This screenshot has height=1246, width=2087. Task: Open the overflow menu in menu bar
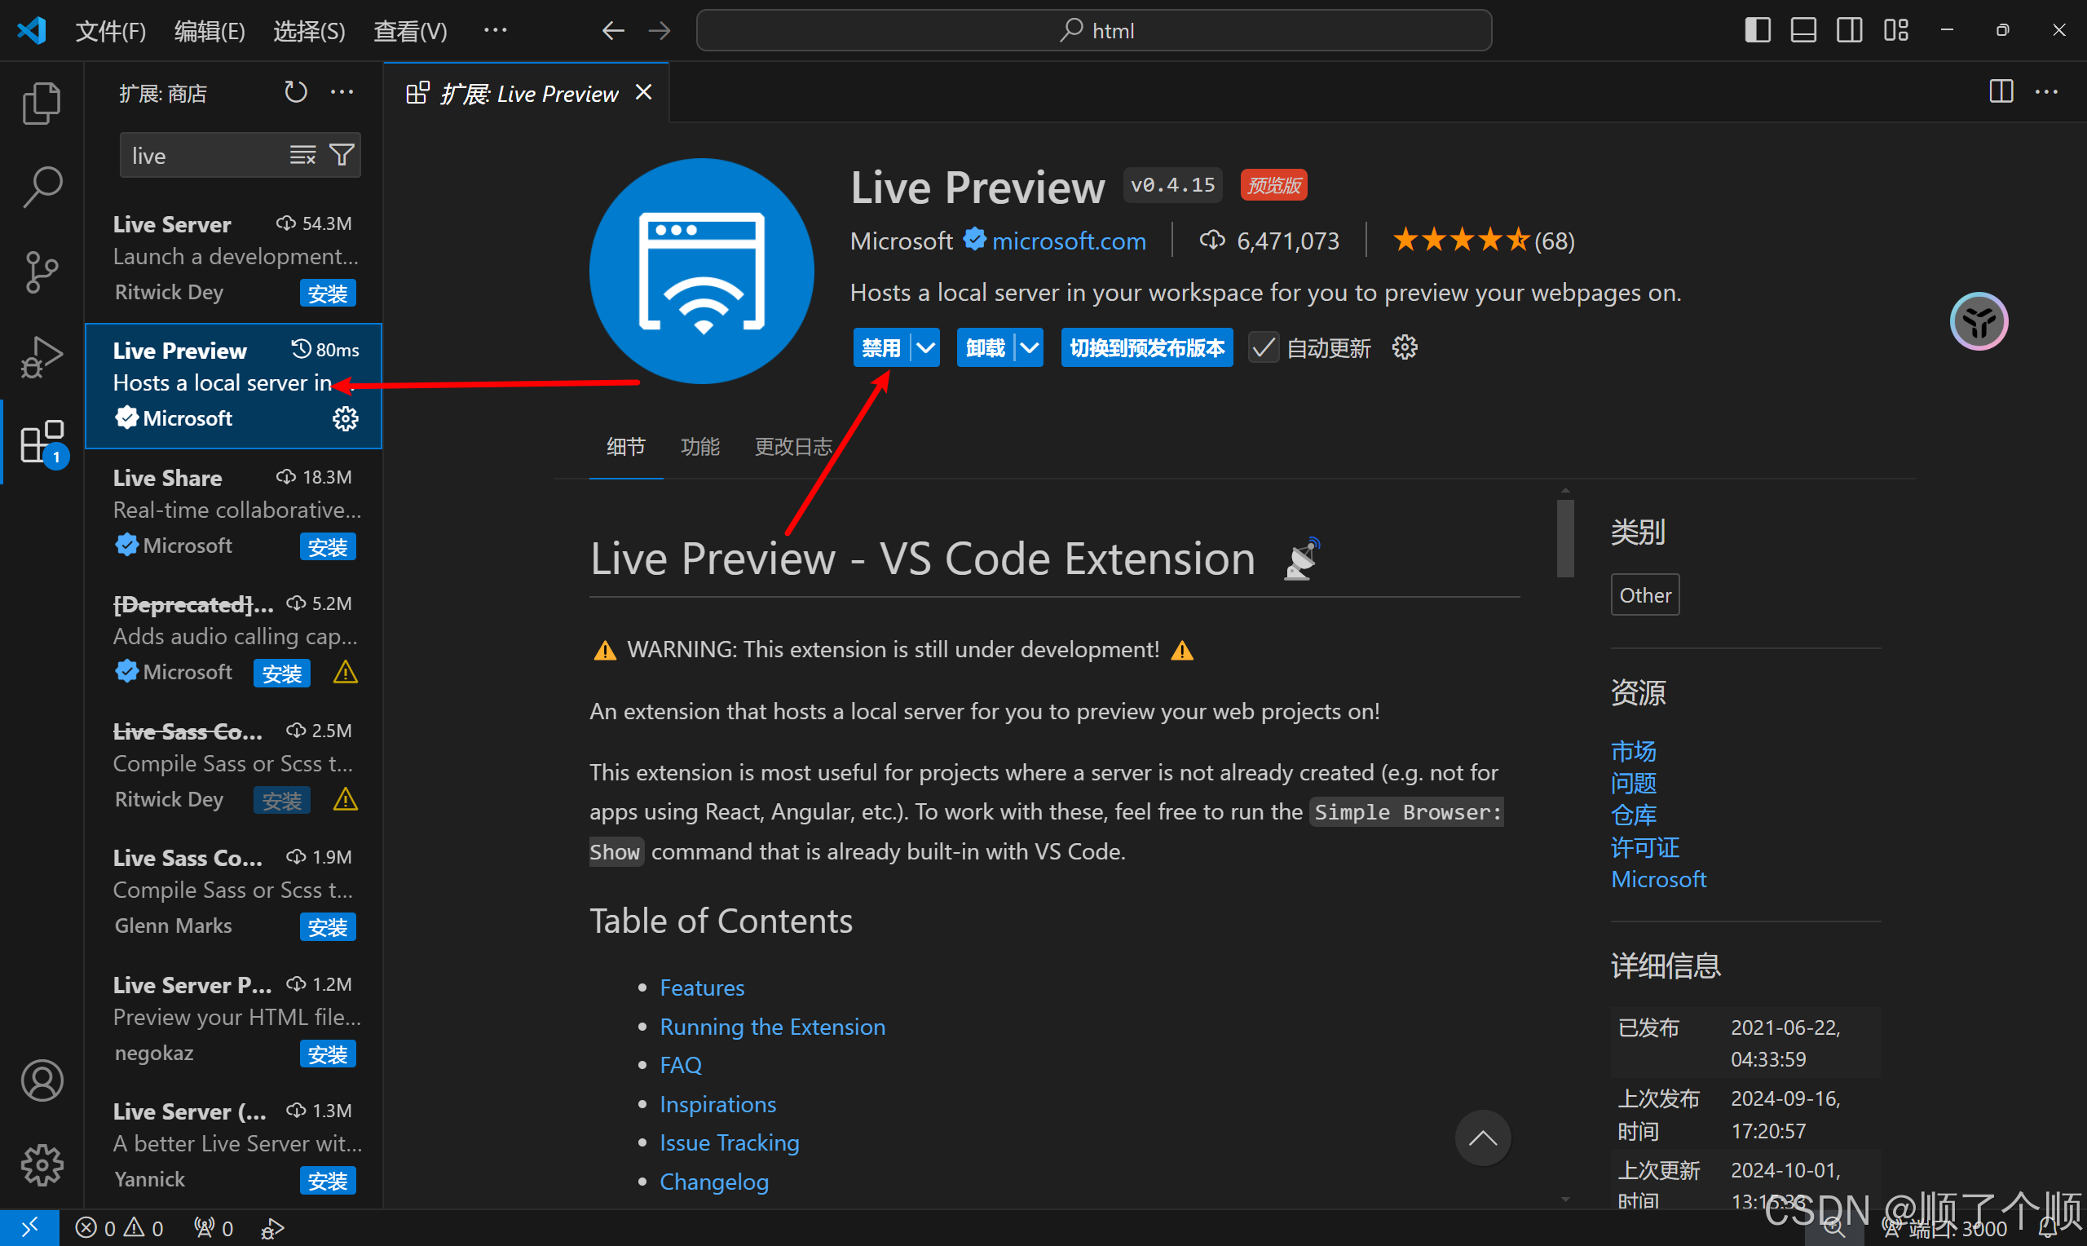[495, 31]
